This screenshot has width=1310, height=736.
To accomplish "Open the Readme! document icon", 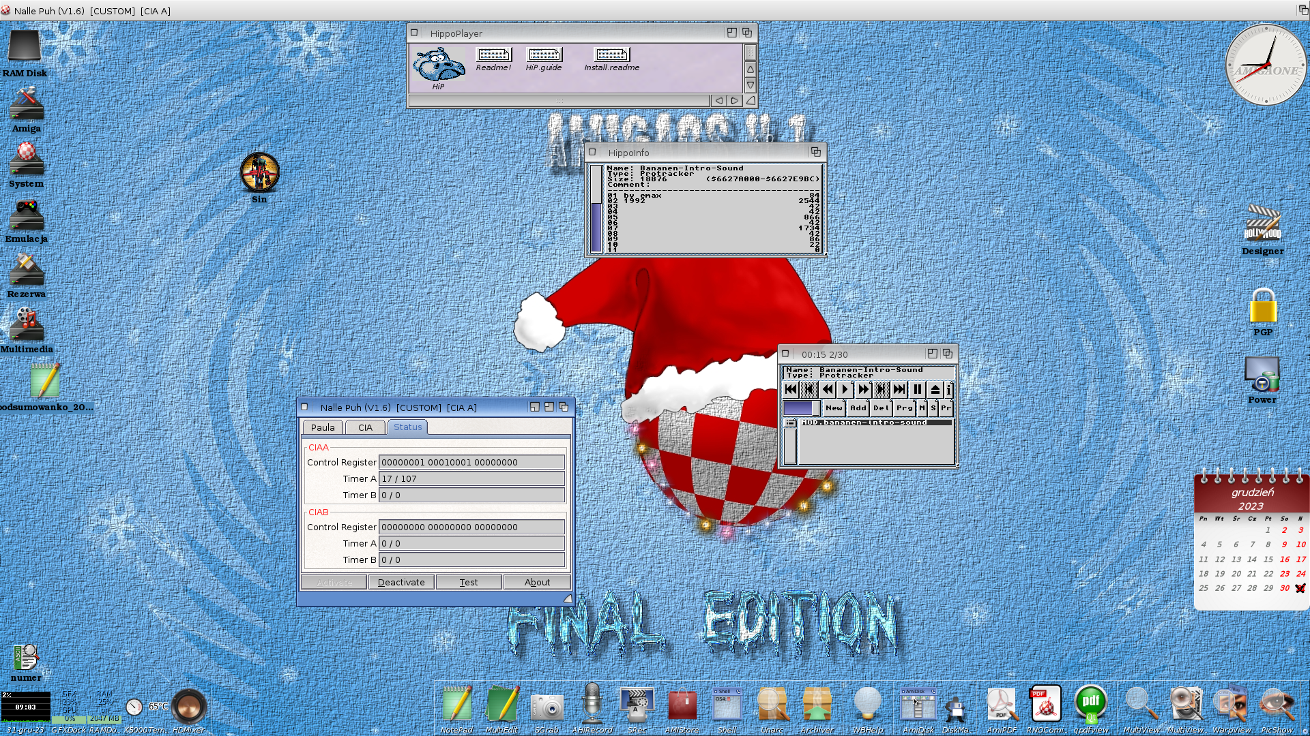I will (x=493, y=60).
